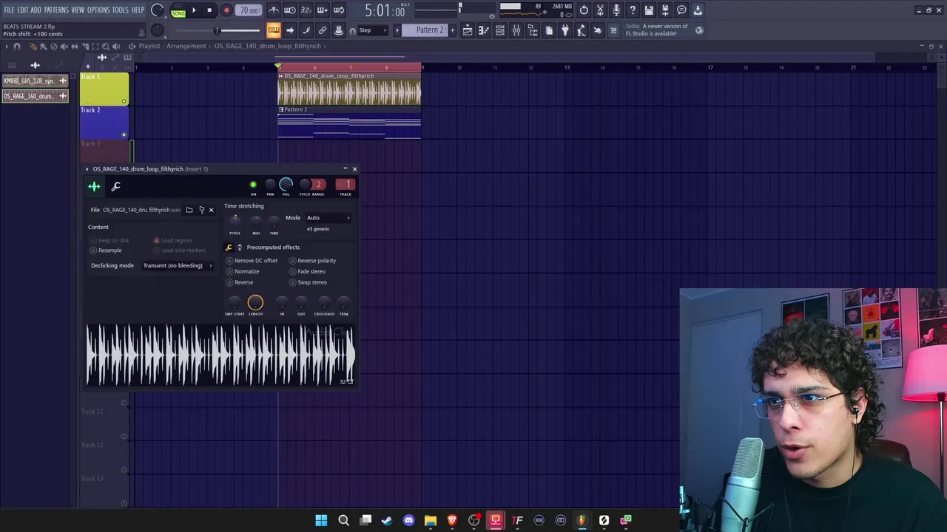Open the TOOLS menu
This screenshot has height=532, width=947.
coord(121,10)
